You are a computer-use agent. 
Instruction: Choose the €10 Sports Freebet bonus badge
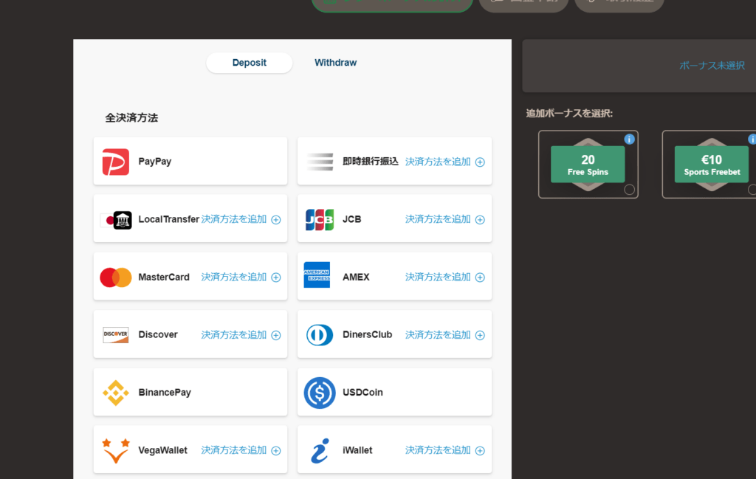712,165
